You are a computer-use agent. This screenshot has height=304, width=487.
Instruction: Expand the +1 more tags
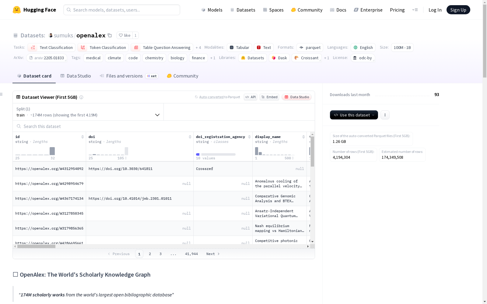coord(213,58)
